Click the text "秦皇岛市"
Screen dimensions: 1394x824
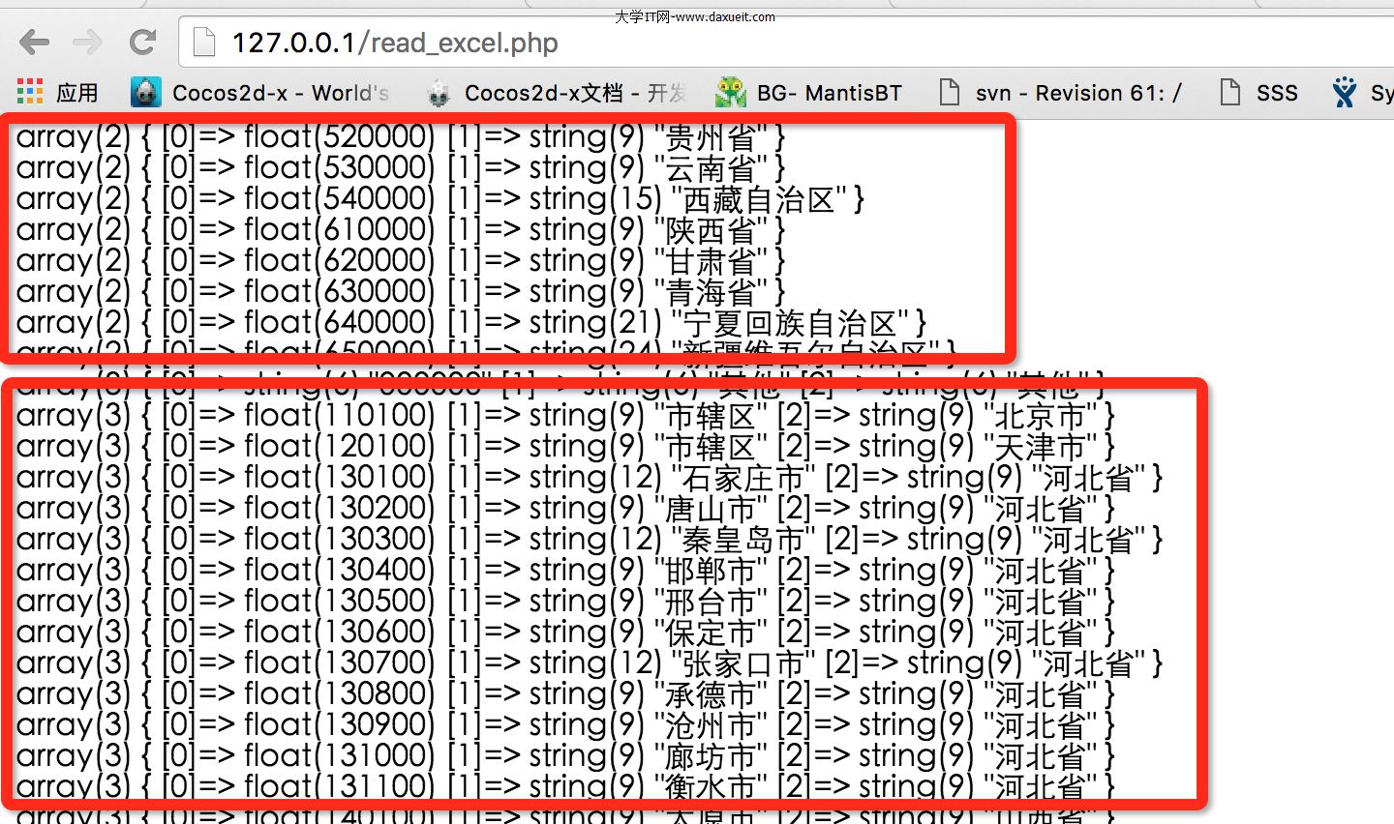pos(743,539)
